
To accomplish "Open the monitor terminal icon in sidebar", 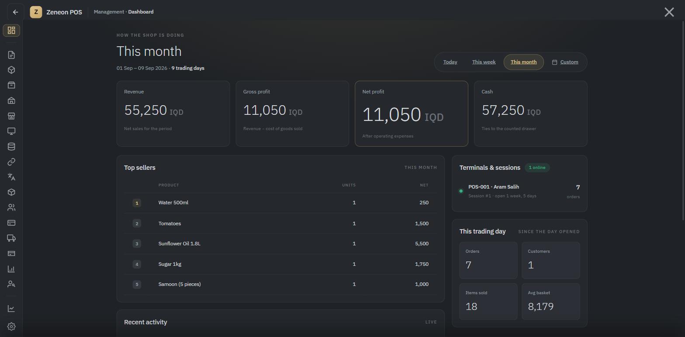I will click(11, 131).
